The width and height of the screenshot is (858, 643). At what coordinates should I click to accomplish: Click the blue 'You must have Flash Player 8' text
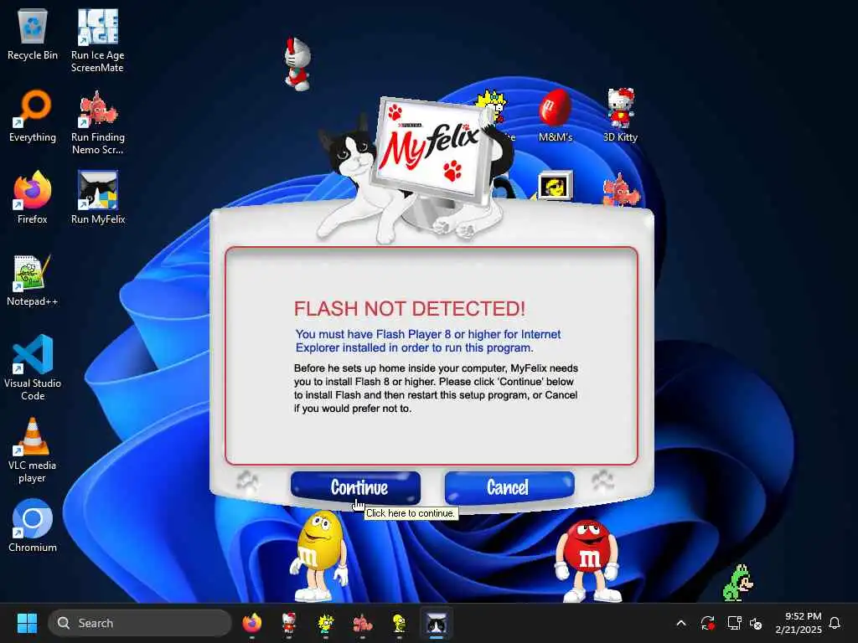(428, 342)
